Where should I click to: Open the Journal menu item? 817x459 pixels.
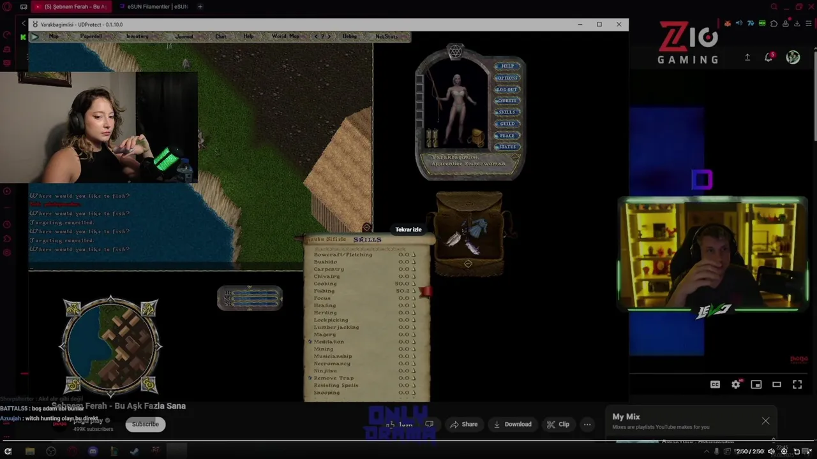tap(184, 36)
